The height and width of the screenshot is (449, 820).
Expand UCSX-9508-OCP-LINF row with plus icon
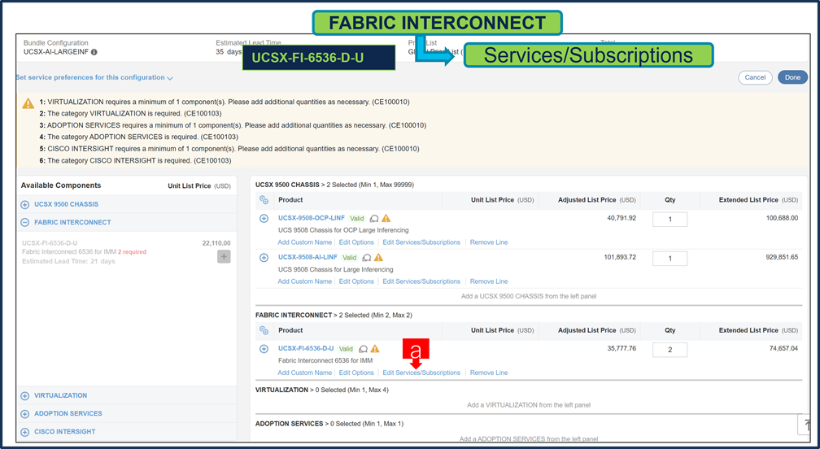coord(264,219)
